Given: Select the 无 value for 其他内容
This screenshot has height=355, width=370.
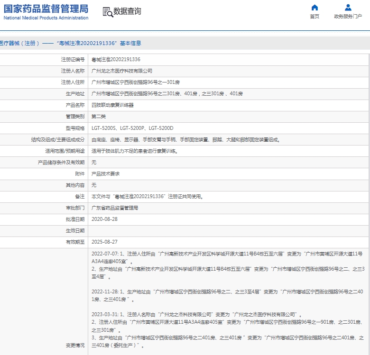Looking at the screenshot, I should (x=94, y=185).
